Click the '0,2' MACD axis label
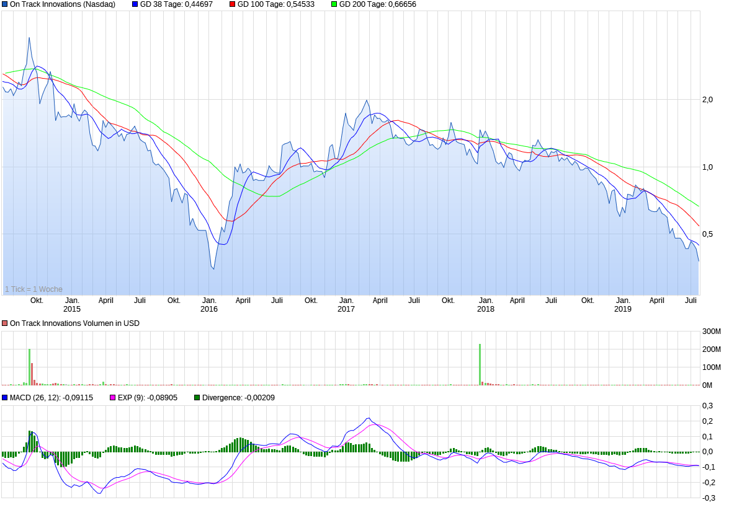The image size is (729, 505). pos(707,421)
